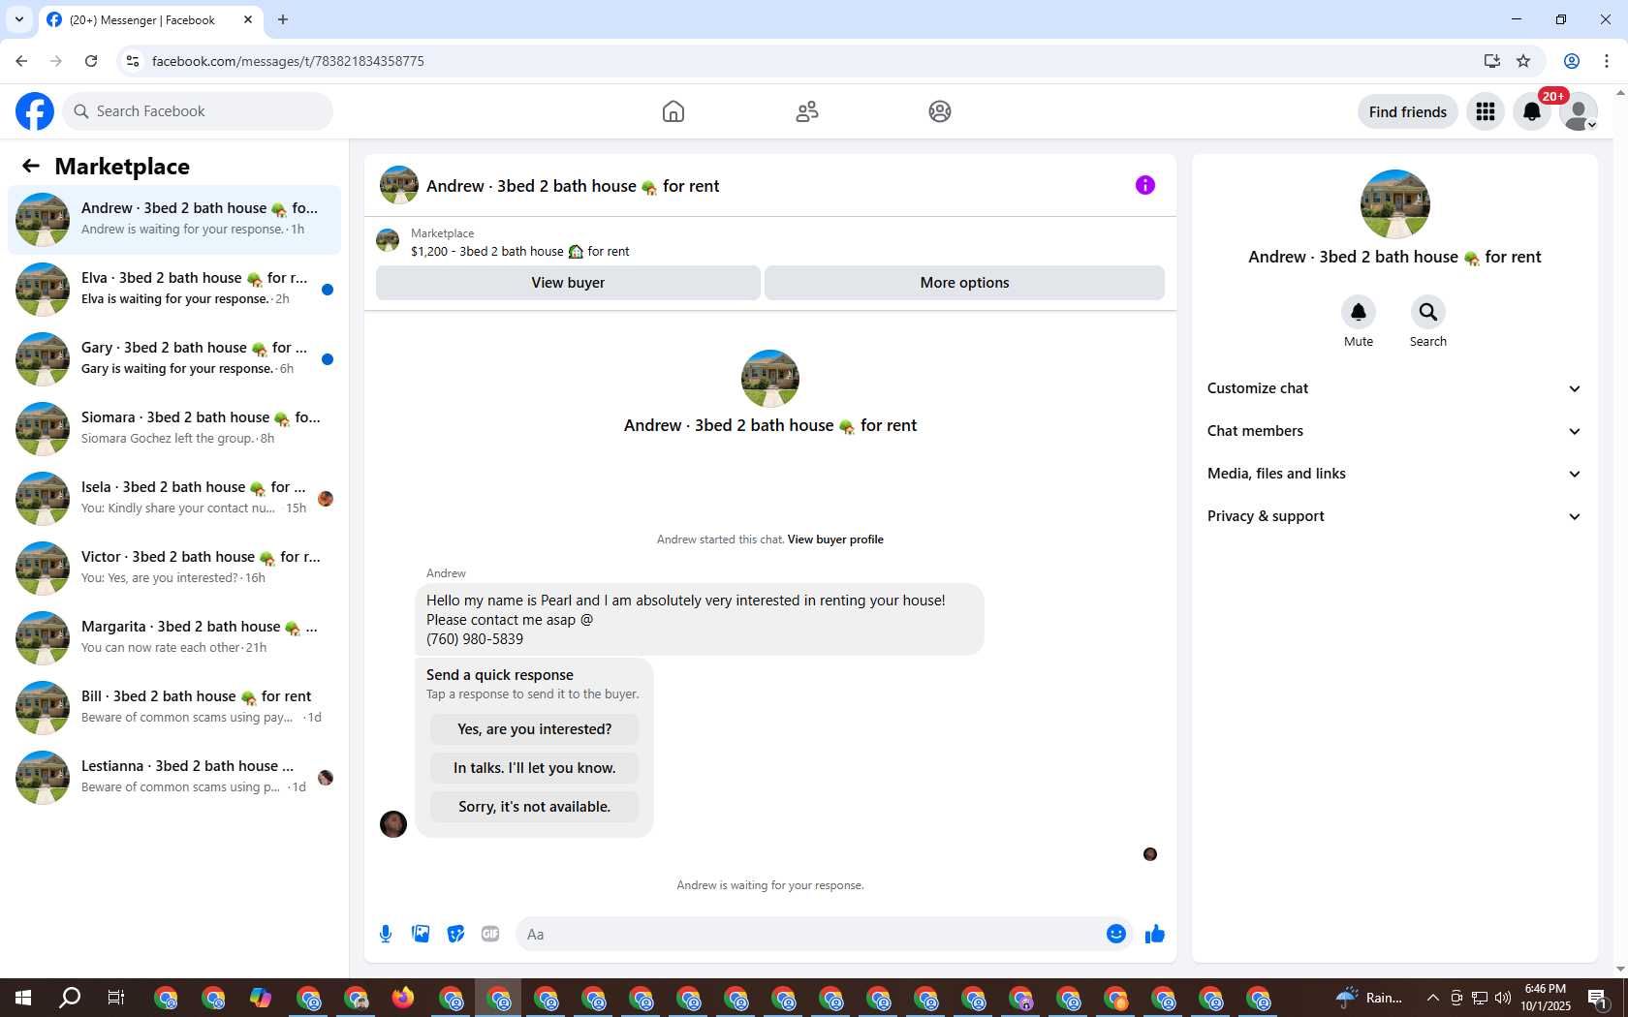Open the Margarita conversation in the list
The width and height of the screenshot is (1628, 1017).
point(174,638)
